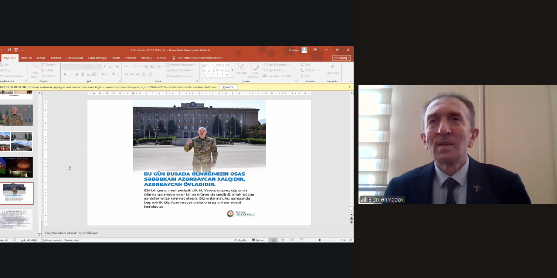557x278 pixels.
Task: Click the Bold formatting icon
Action: coord(65,74)
